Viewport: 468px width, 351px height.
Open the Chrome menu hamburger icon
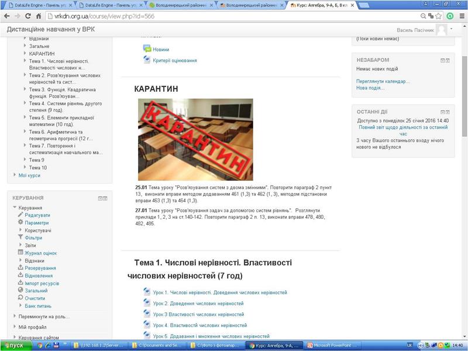coord(462,16)
